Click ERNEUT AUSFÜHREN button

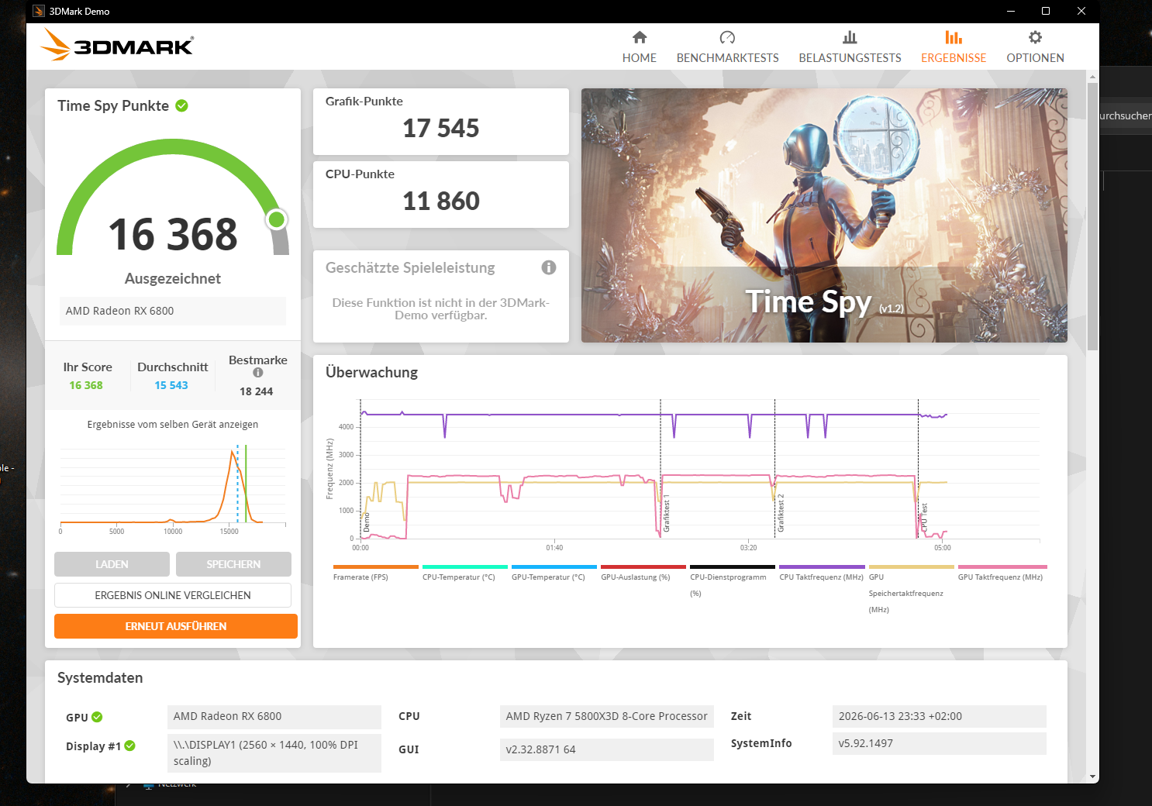(176, 626)
